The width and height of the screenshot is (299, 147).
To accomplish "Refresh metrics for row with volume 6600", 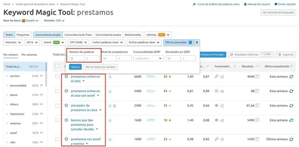I will point(291,77).
